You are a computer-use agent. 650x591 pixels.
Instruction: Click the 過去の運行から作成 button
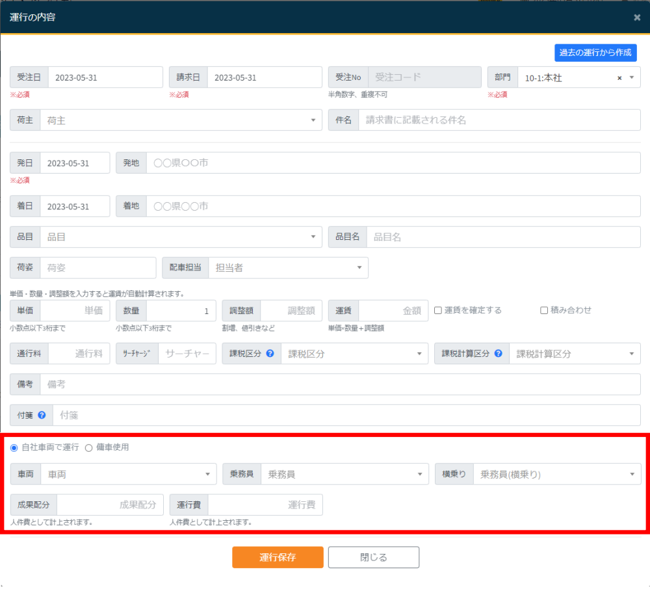pos(595,53)
